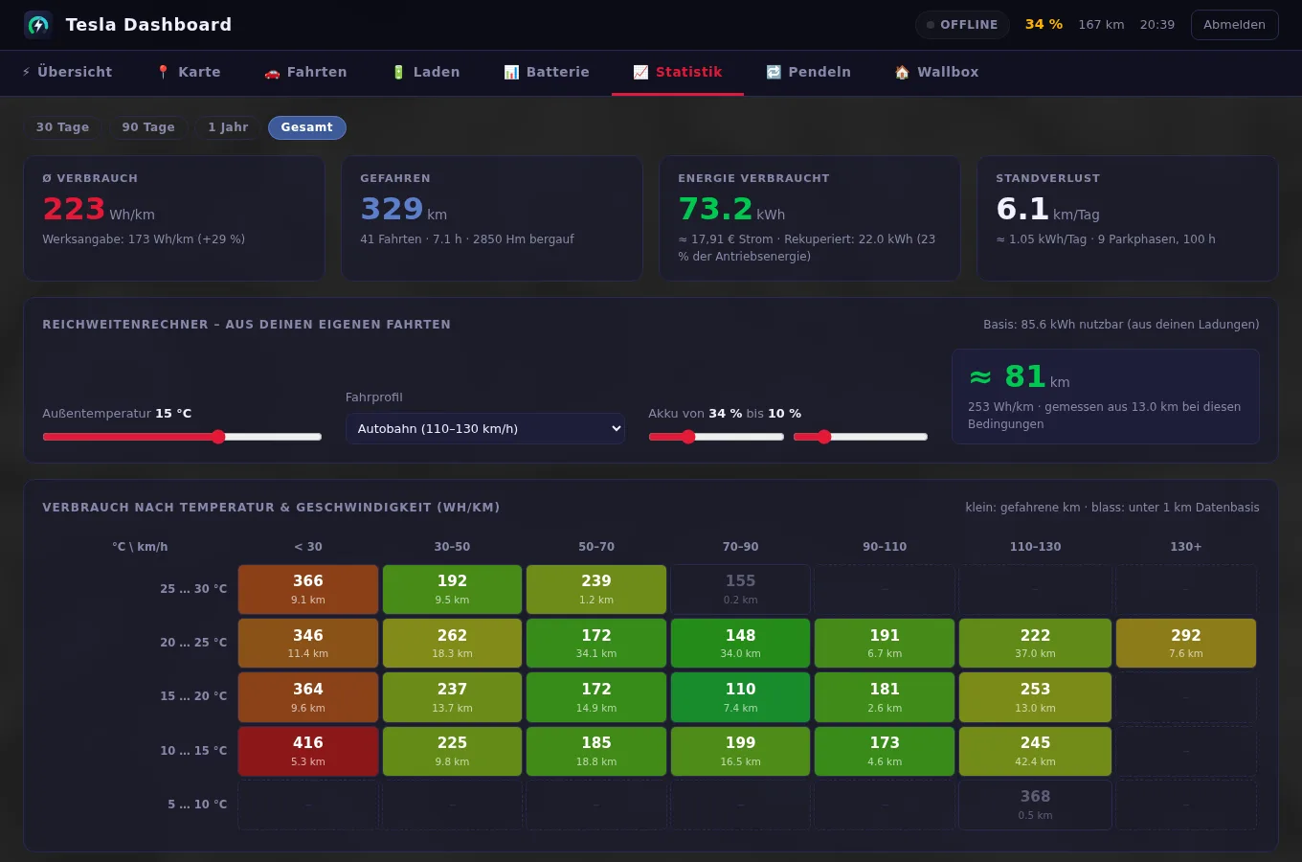Screen dimensions: 1302x862
Task: Click the bar chart icon for Batterie
Action: coord(511,73)
